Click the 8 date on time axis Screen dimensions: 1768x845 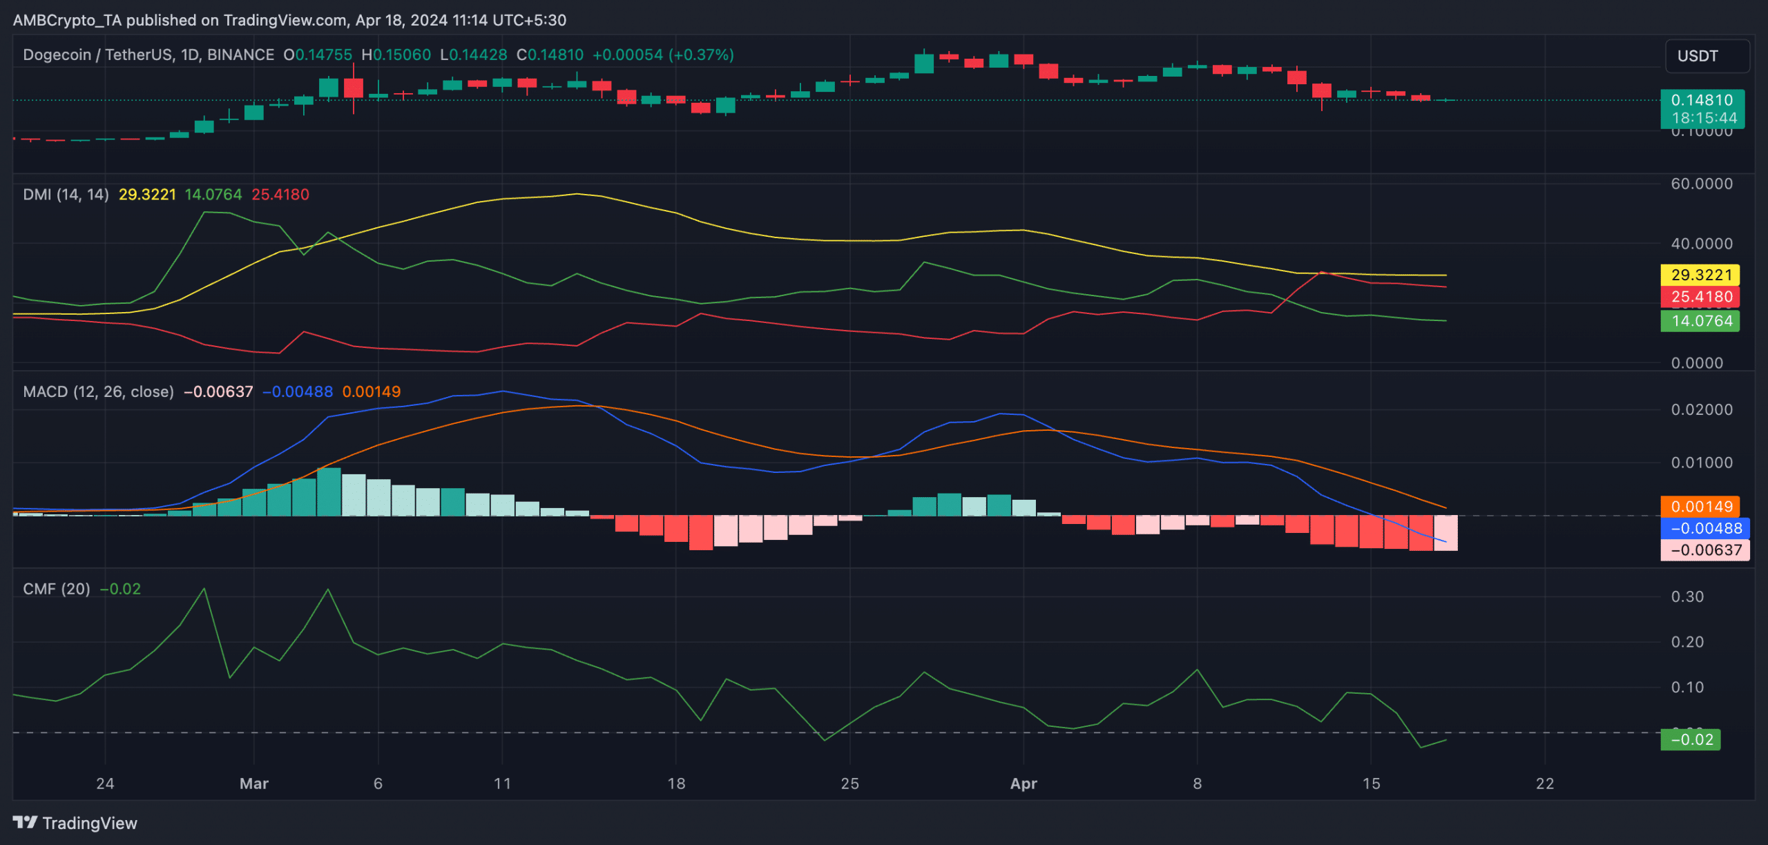point(1198,784)
